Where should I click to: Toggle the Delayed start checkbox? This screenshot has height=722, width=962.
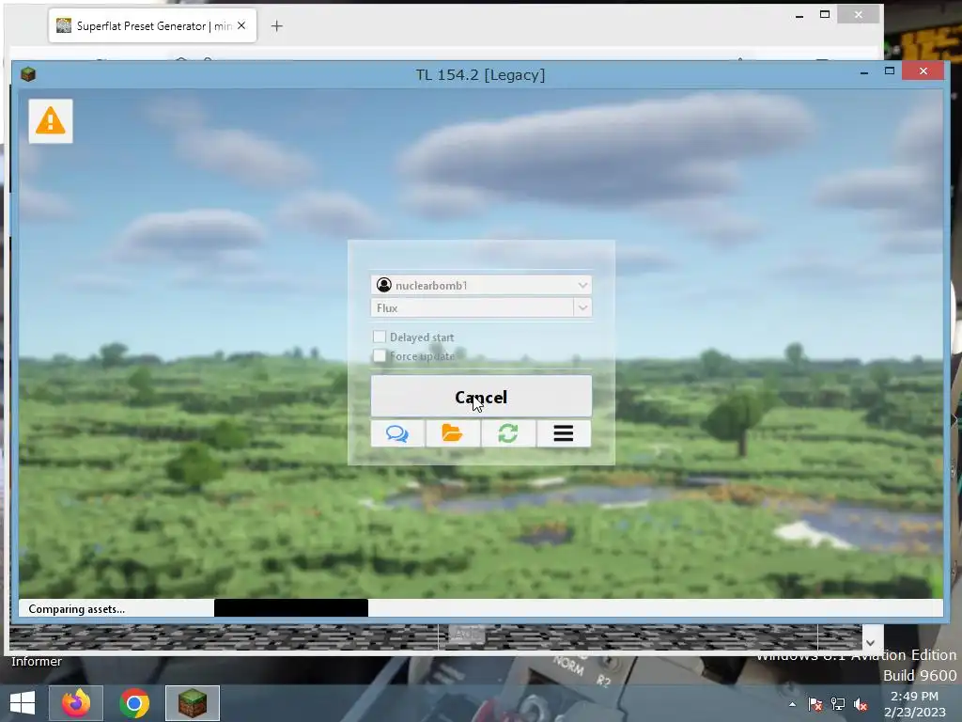click(x=380, y=337)
